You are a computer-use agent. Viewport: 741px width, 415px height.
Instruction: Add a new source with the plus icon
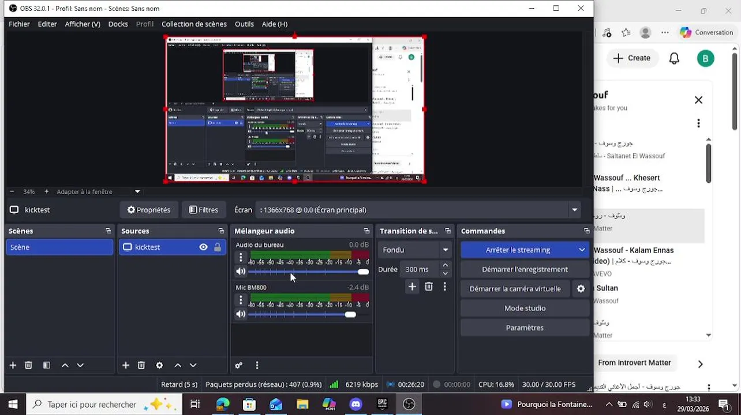[126, 365]
